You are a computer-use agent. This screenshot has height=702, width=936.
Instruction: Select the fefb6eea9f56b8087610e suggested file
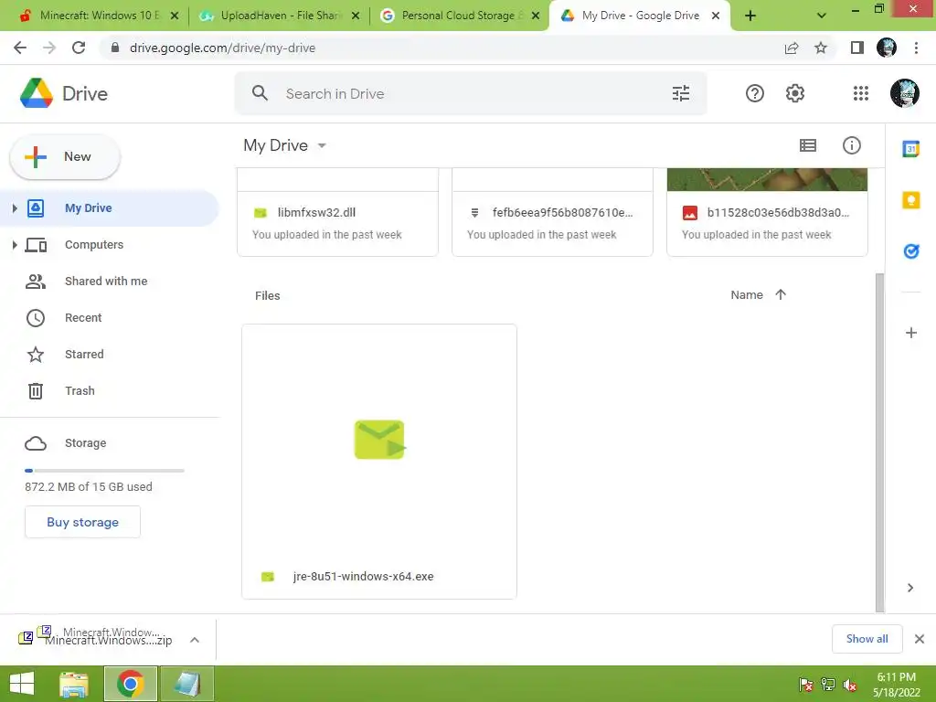point(552,212)
